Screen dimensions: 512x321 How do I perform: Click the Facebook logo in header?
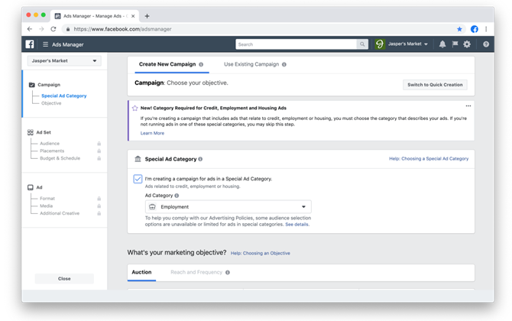coord(30,44)
